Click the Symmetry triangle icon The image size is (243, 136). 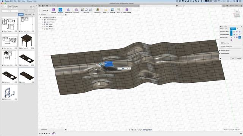[68, 10]
